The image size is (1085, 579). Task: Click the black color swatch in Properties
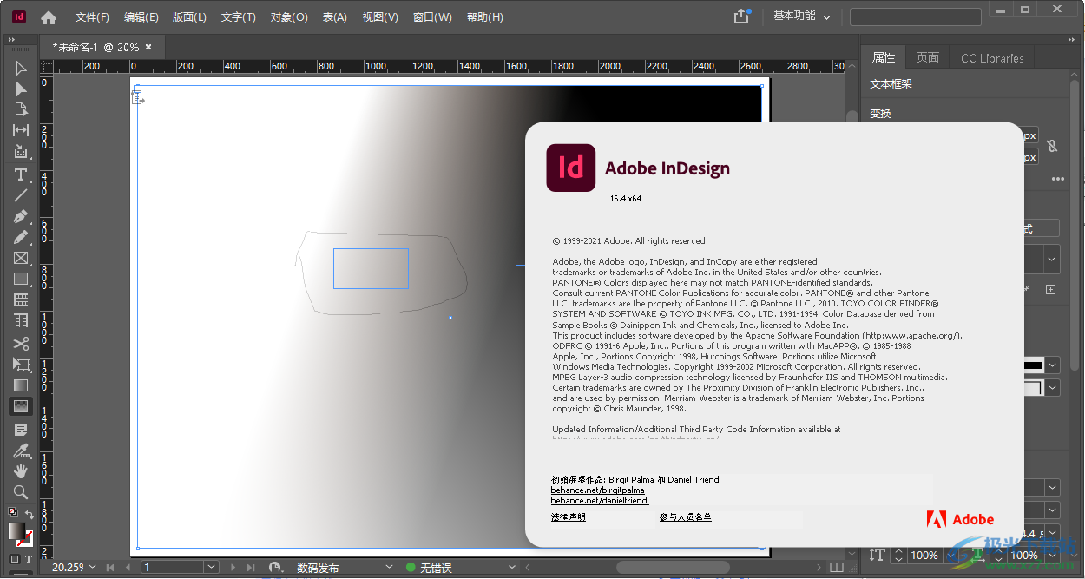pos(1033,365)
